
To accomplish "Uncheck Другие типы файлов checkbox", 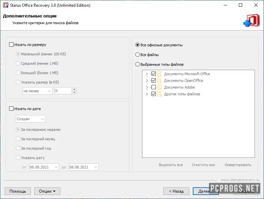I will coord(153,94).
